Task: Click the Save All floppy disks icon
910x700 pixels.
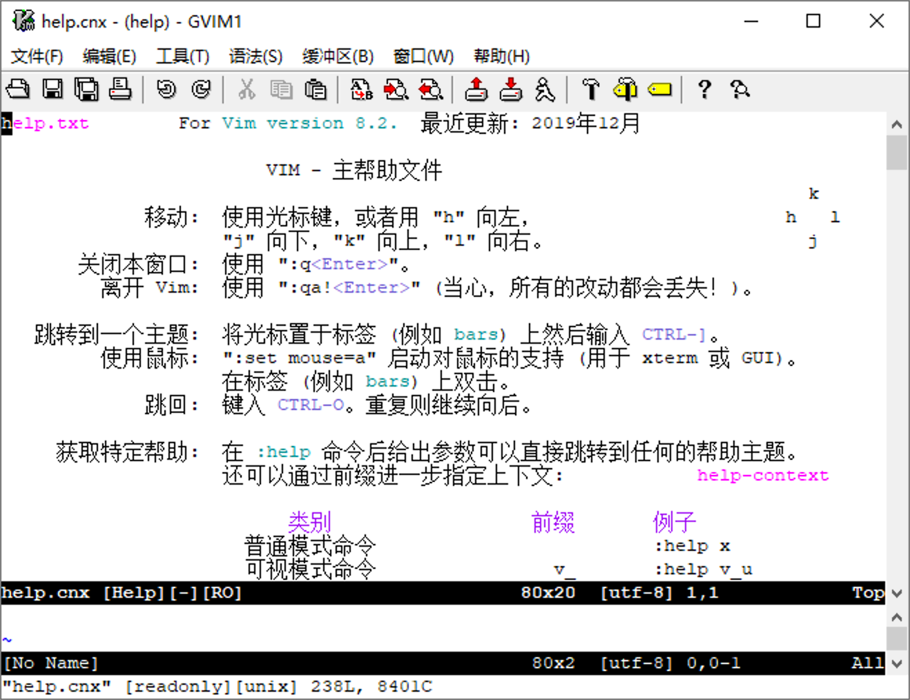Action: click(86, 90)
